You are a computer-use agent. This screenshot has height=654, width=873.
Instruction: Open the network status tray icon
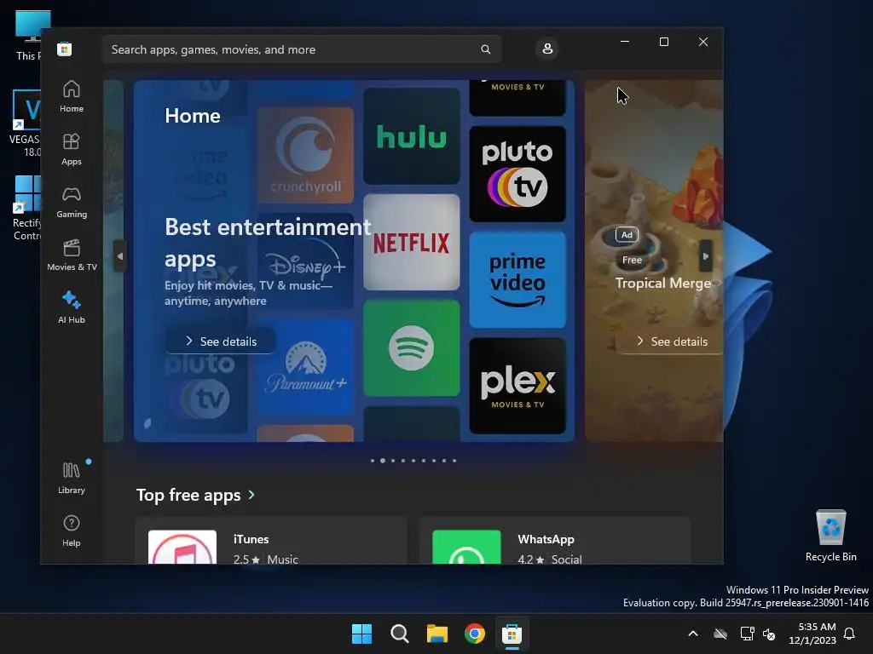coord(747,634)
